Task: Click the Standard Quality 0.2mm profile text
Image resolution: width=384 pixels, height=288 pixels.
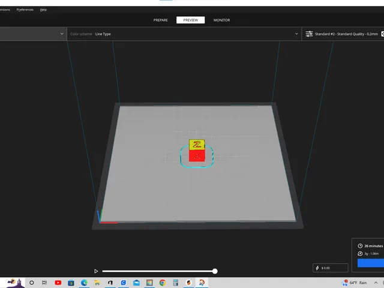Action: (346, 34)
